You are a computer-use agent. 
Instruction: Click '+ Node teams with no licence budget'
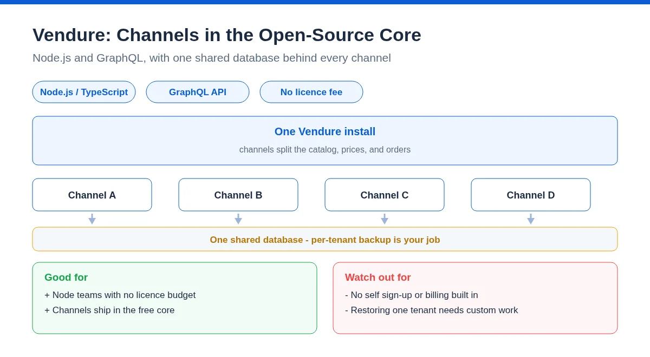[120, 295]
